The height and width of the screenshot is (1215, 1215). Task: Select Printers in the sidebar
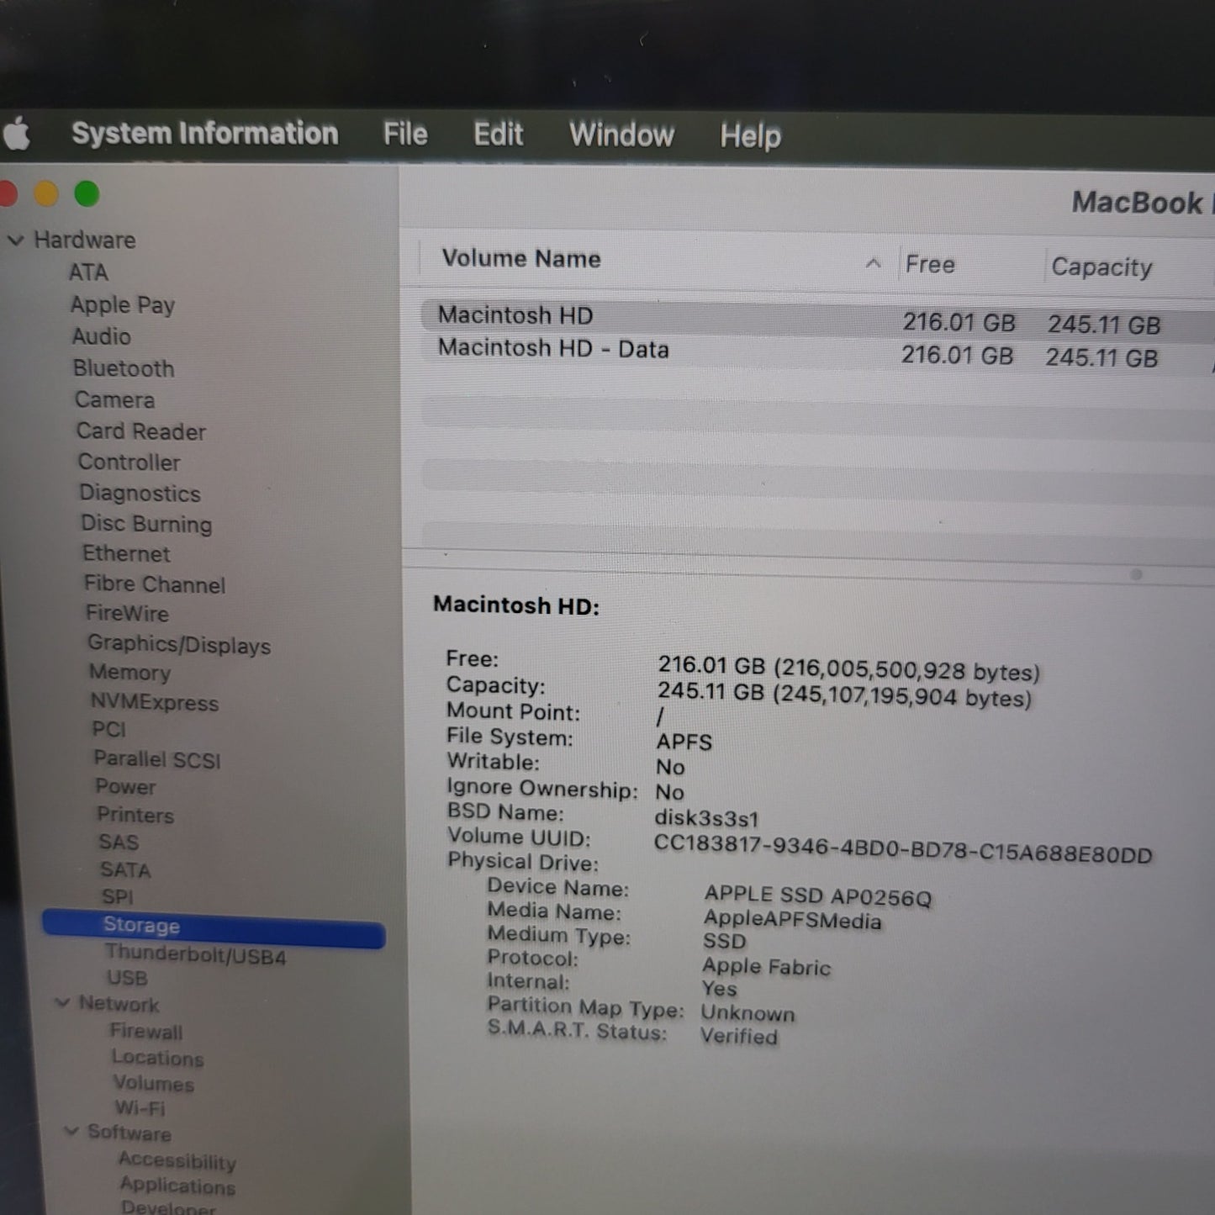tap(135, 815)
